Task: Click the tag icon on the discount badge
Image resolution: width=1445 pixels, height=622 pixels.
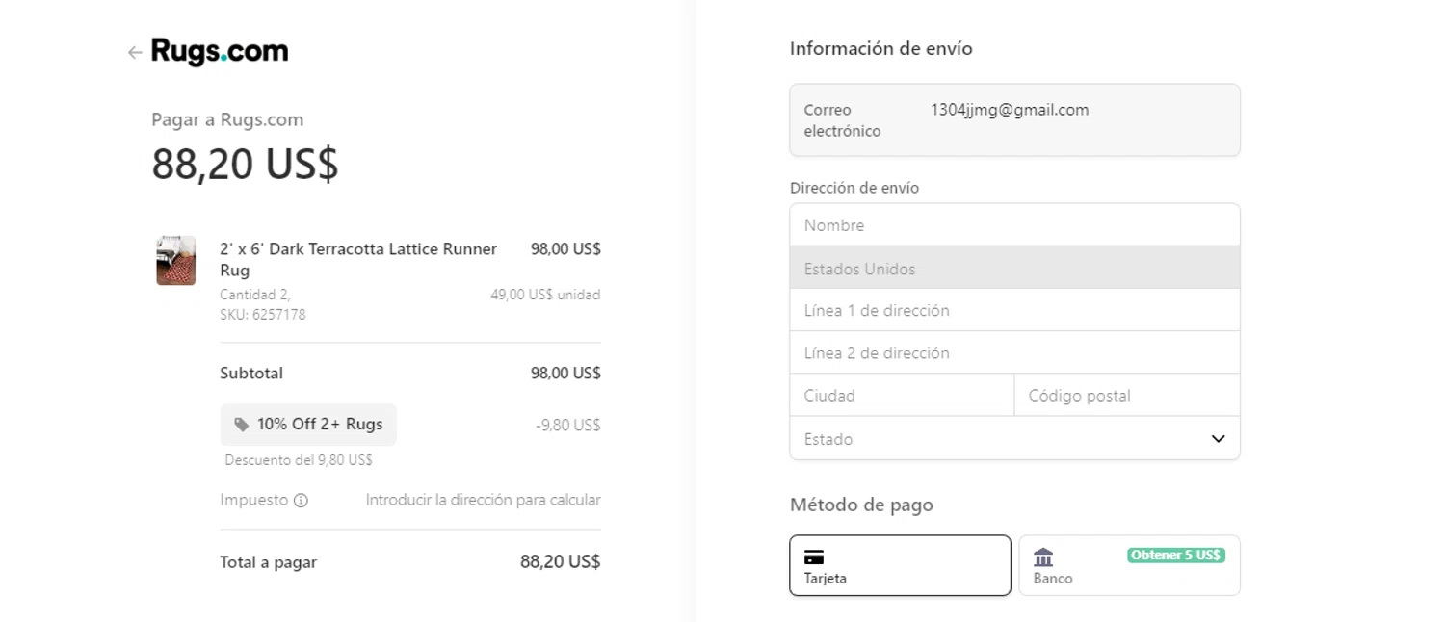Action: coord(241,425)
